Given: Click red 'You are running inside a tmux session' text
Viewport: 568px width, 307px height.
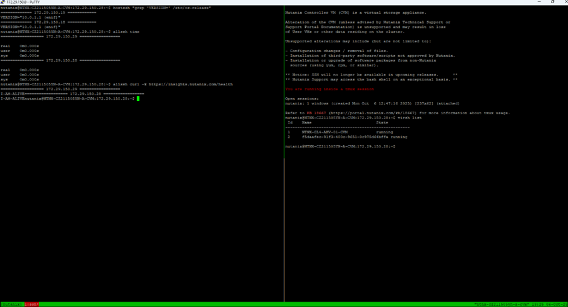Looking at the screenshot, I should click(330, 89).
